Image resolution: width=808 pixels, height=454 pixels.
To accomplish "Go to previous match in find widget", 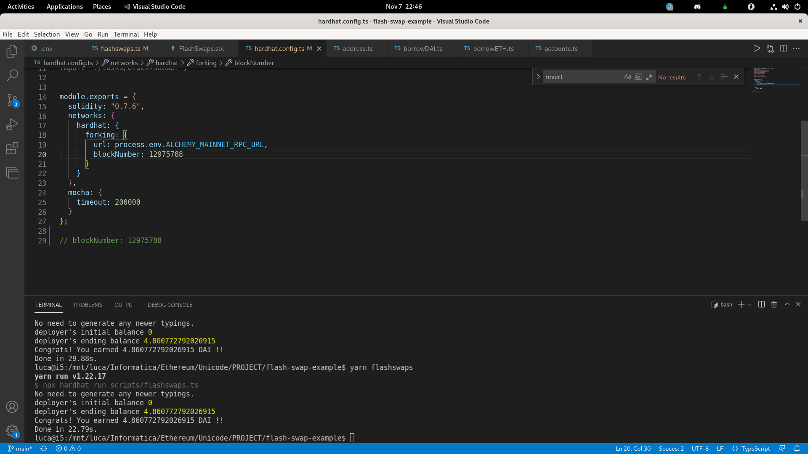I will 699,77.
